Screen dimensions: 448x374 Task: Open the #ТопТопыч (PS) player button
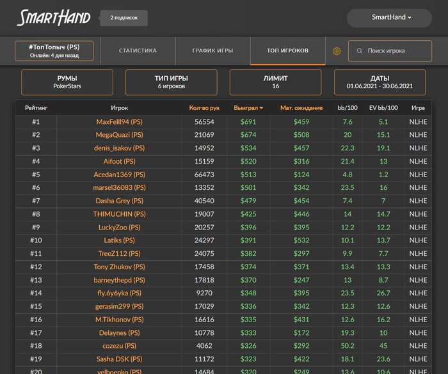click(54, 51)
